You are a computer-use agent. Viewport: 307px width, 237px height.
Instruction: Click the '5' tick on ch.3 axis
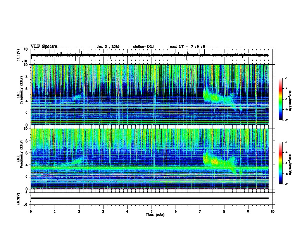tap(27, 193)
